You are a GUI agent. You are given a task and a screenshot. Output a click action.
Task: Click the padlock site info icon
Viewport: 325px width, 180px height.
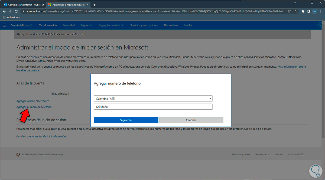pyautogui.click(x=24, y=11)
